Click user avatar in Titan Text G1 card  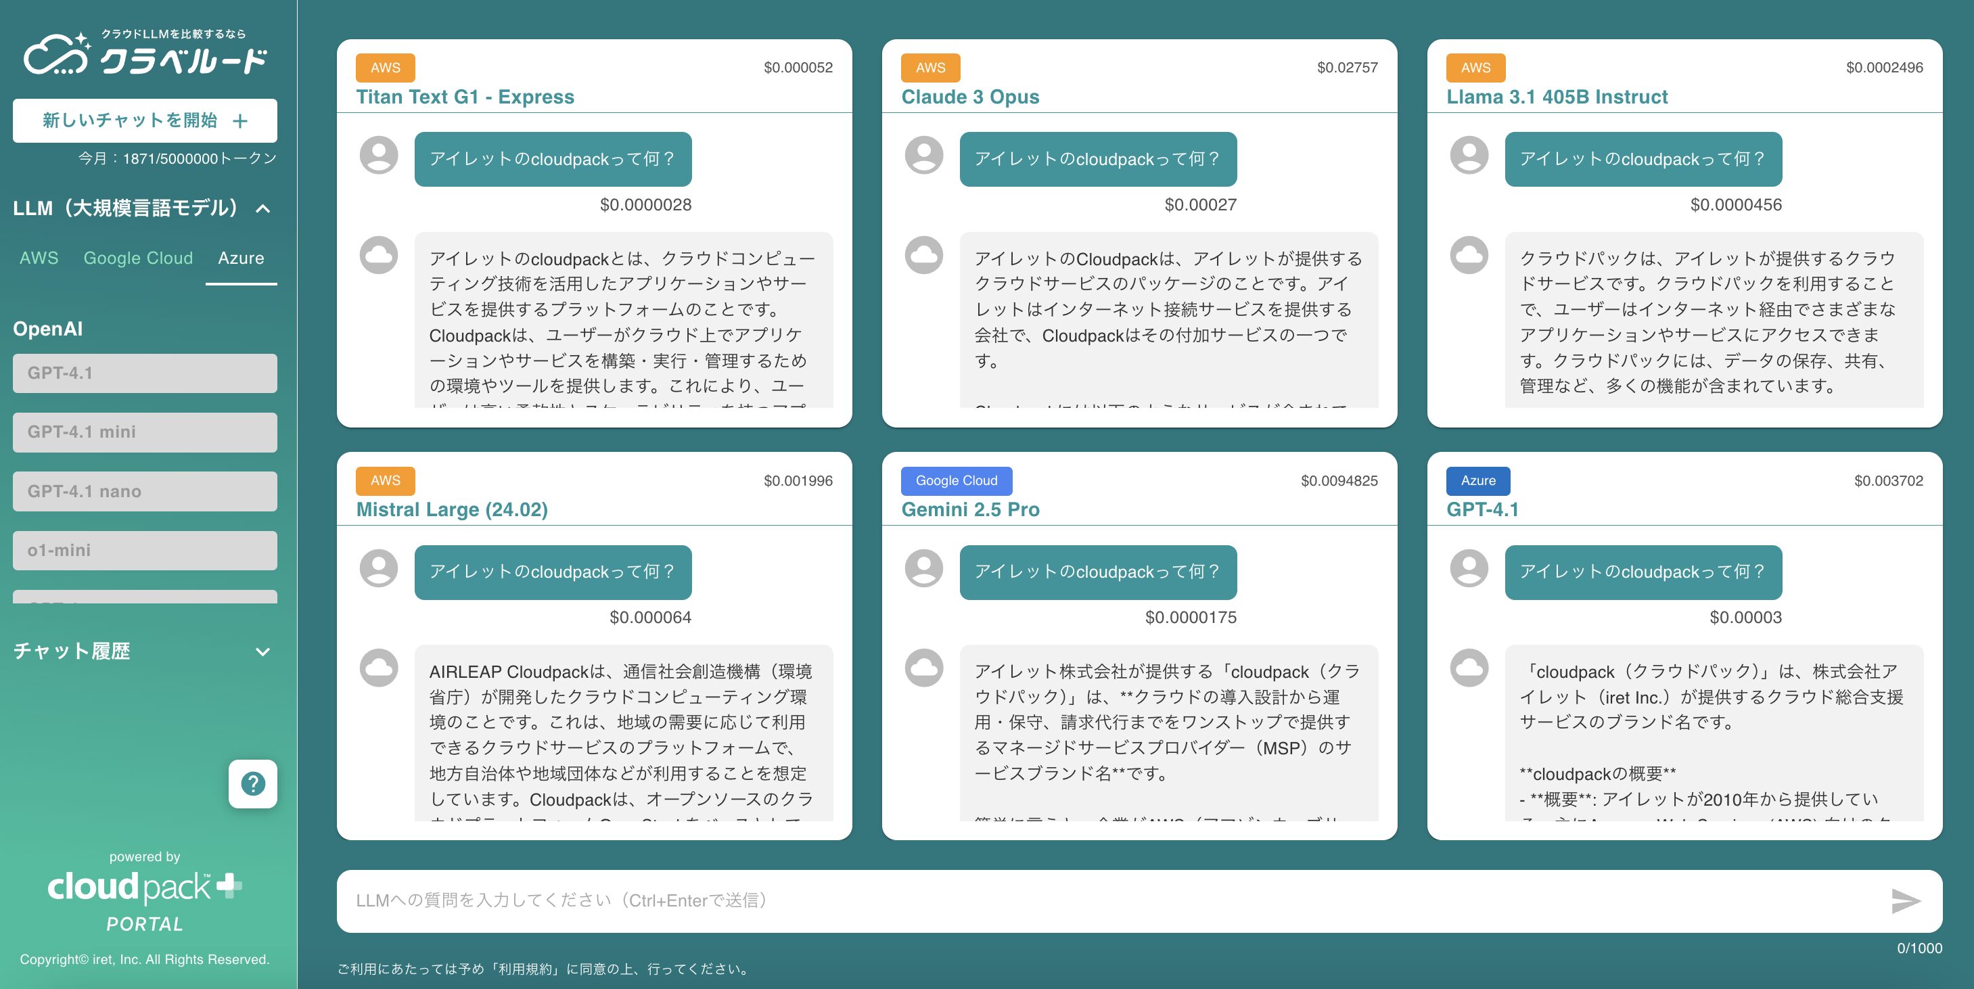pyautogui.click(x=379, y=156)
